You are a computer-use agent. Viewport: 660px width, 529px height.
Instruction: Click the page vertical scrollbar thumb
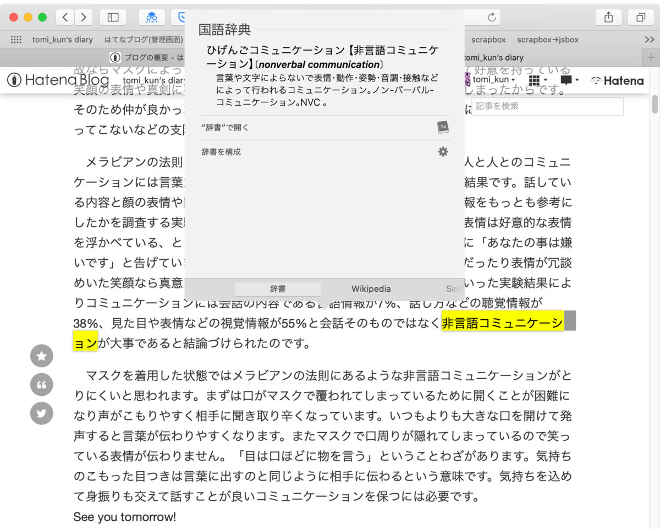click(654, 104)
